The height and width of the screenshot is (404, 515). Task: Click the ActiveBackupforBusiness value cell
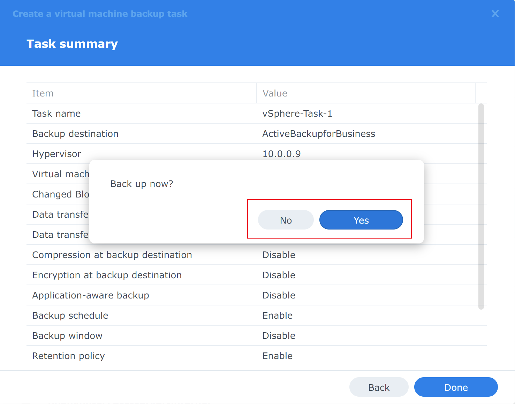[x=319, y=134]
